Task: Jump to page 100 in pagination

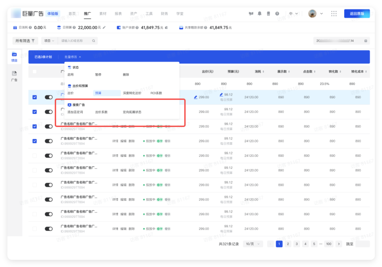Action: [329, 244]
